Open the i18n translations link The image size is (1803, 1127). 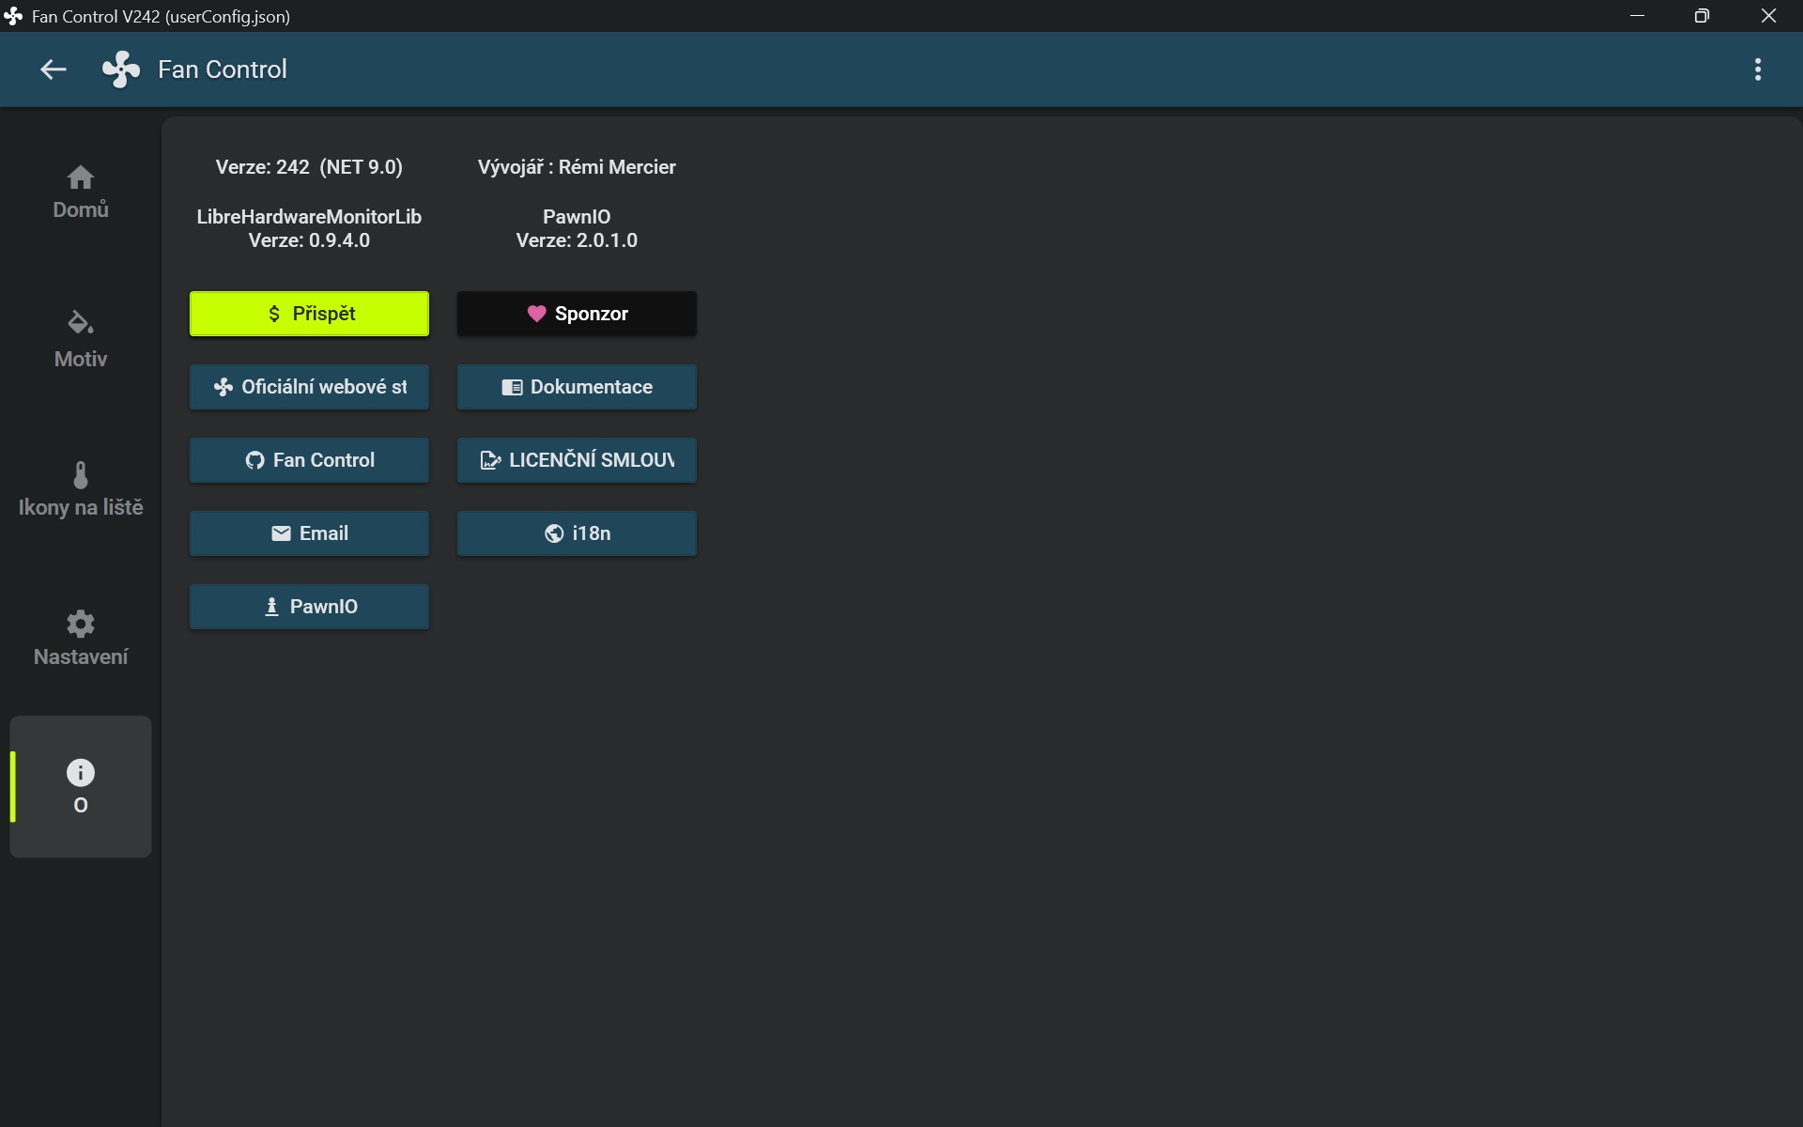pyautogui.click(x=577, y=533)
